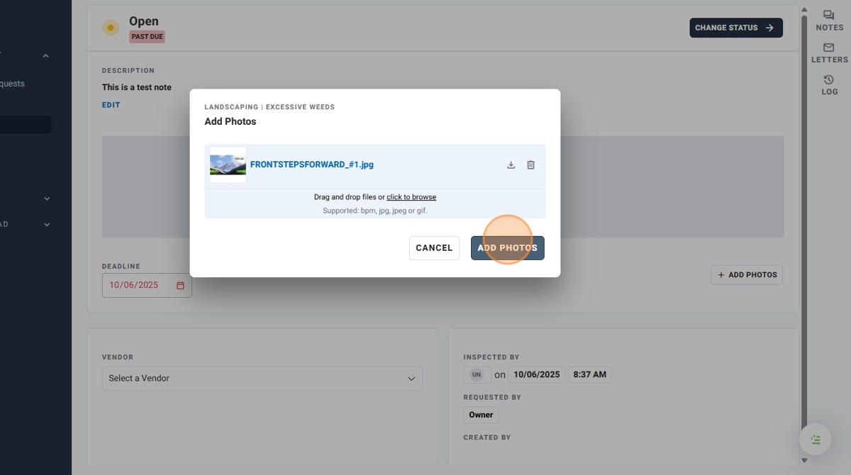The image size is (851, 475).
Task: Click the Change Status button
Action: tap(736, 28)
